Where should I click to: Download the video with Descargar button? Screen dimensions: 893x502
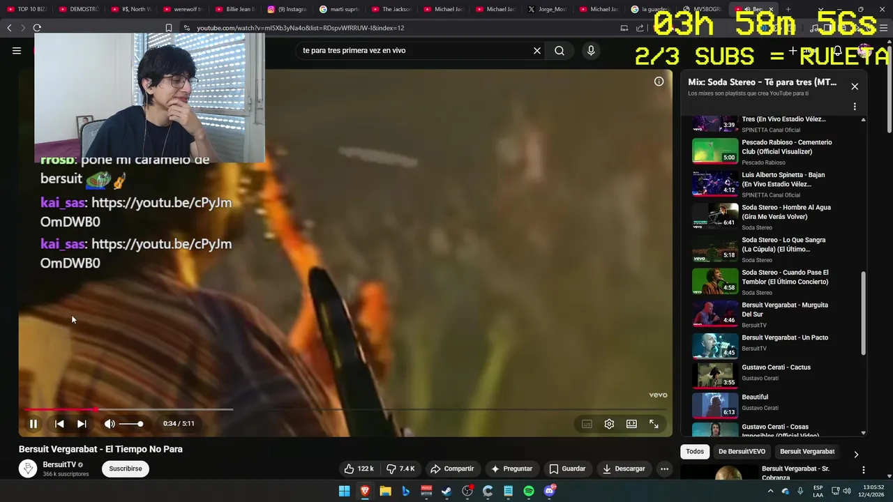tap(624, 469)
